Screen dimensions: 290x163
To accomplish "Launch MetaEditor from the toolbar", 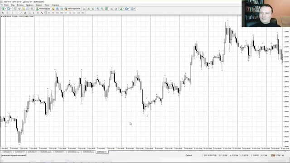I will point(53,9).
